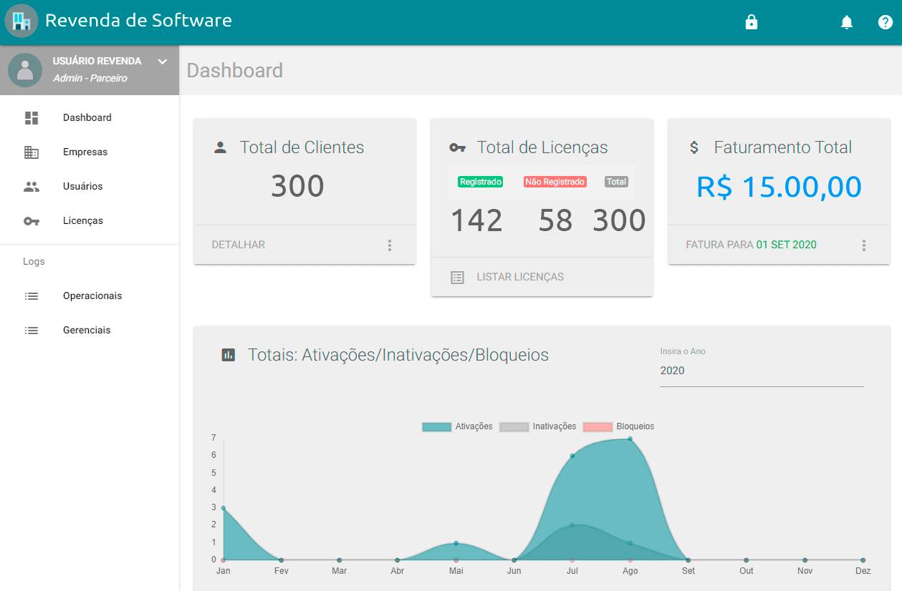Click the 142 registered licenses value
The width and height of the screenshot is (902, 591).
[476, 220]
